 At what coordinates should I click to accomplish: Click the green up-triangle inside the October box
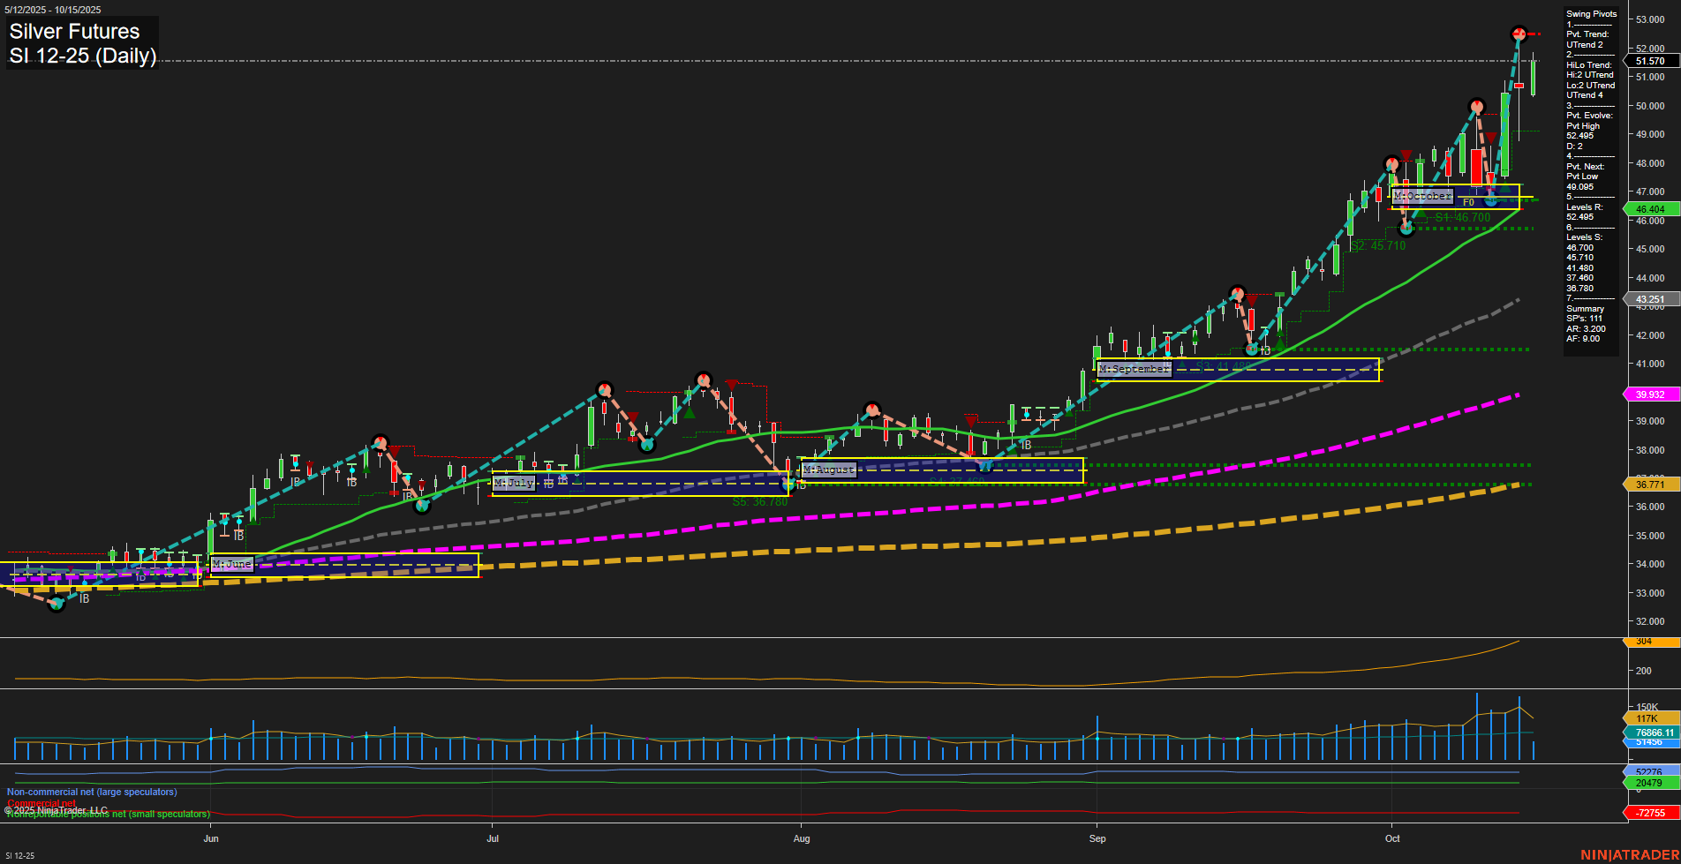tap(1505, 189)
